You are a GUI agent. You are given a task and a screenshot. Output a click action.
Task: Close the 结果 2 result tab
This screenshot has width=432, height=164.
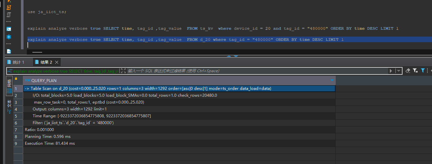point(57,62)
